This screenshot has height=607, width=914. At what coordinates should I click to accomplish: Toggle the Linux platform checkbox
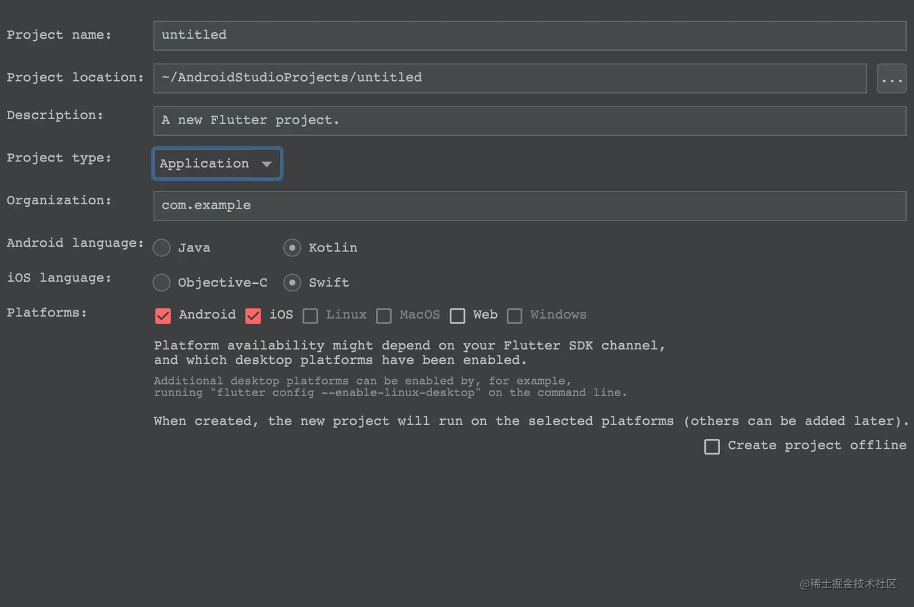310,316
